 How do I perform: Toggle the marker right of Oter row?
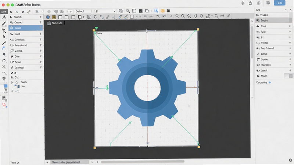pyautogui.click(x=40, y=56)
